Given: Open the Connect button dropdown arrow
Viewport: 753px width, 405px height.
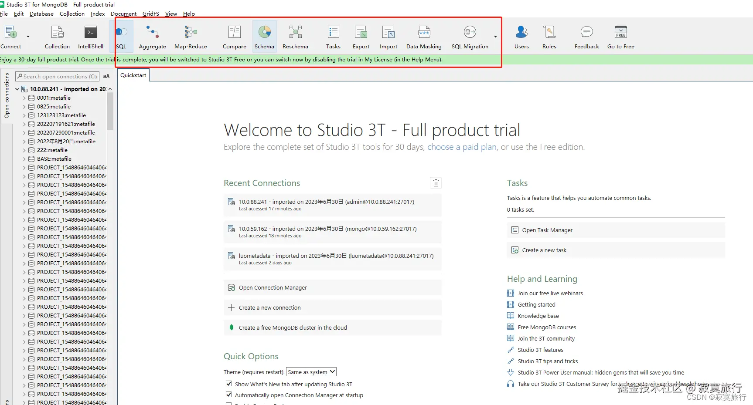Looking at the screenshot, I should tap(28, 37).
